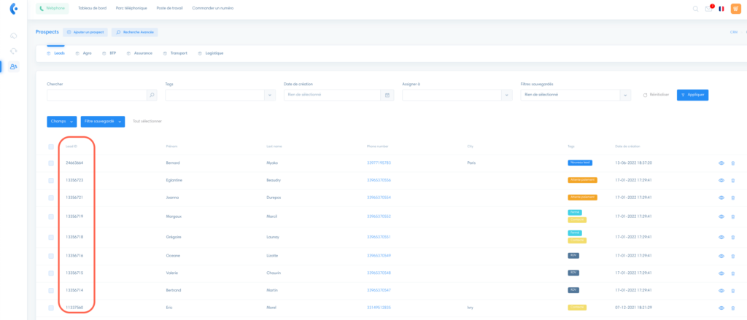
Task: Open the Assigner à dropdown
Action: pos(506,95)
